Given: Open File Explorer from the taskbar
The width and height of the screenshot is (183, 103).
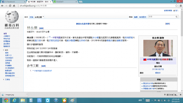Looking at the screenshot, I should pos(23,100).
